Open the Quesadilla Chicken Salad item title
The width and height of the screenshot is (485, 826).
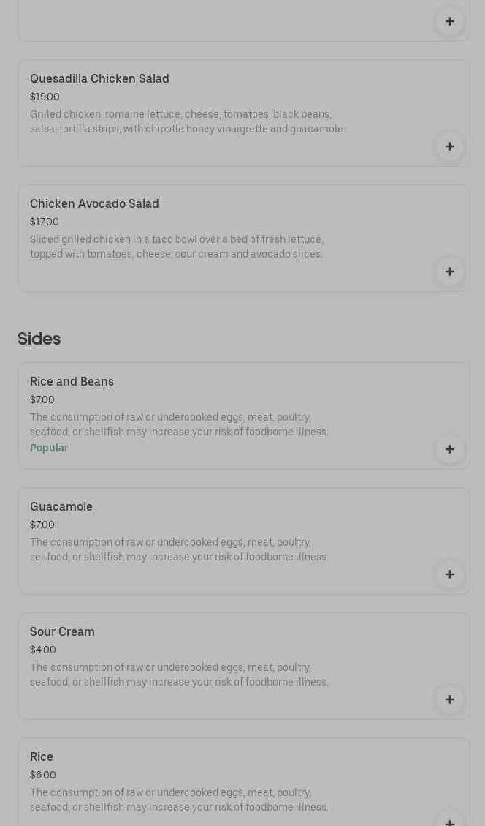pyautogui.click(x=99, y=79)
